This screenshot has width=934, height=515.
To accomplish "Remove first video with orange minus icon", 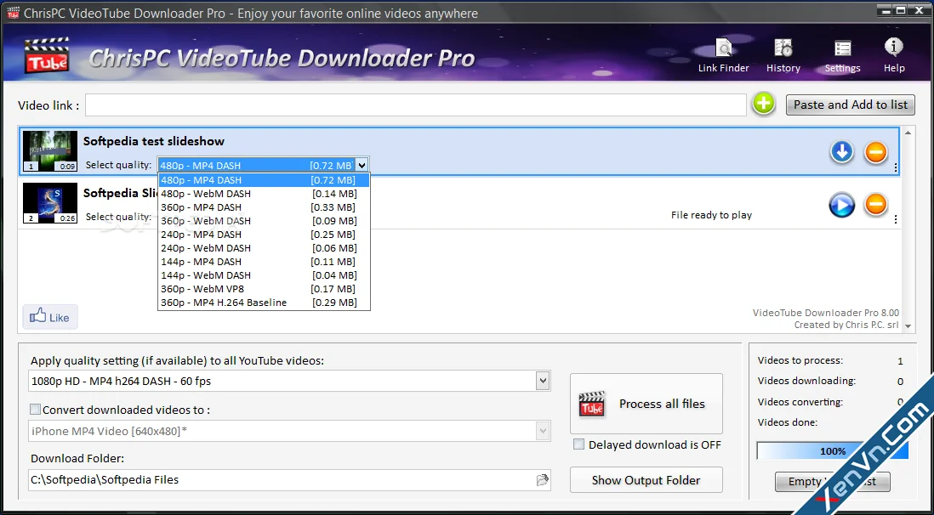I will [875, 152].
